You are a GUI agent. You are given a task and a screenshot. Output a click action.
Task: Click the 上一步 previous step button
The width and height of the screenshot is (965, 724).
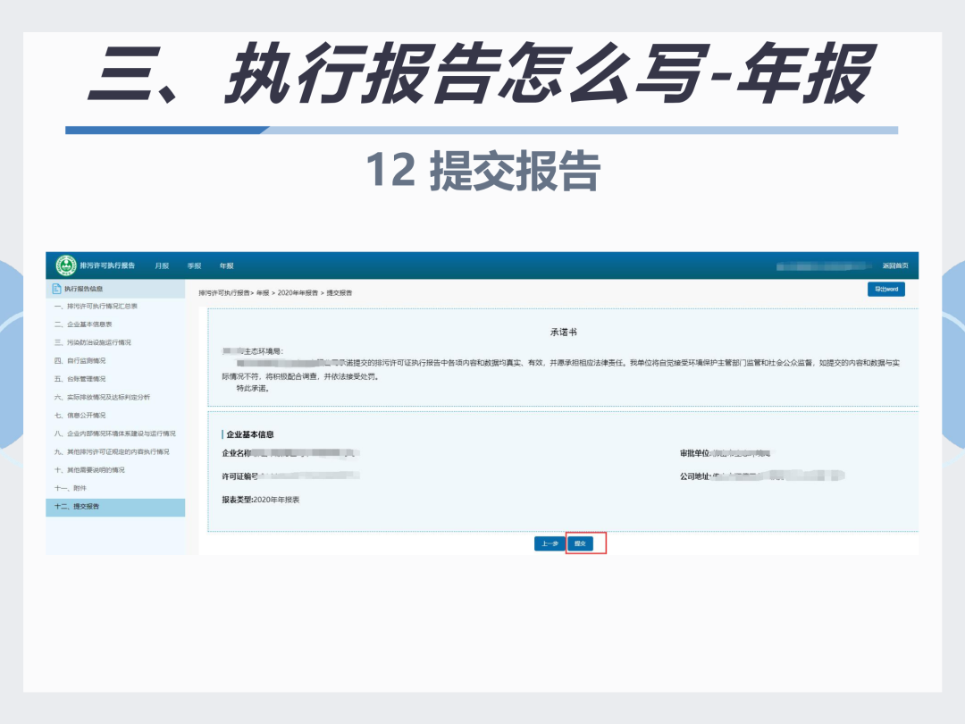pos(550,543)
